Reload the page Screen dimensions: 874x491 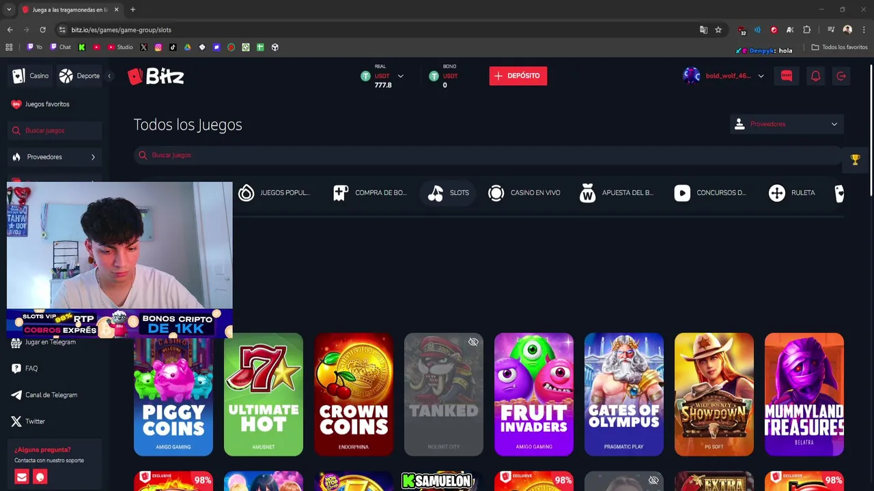42,30
